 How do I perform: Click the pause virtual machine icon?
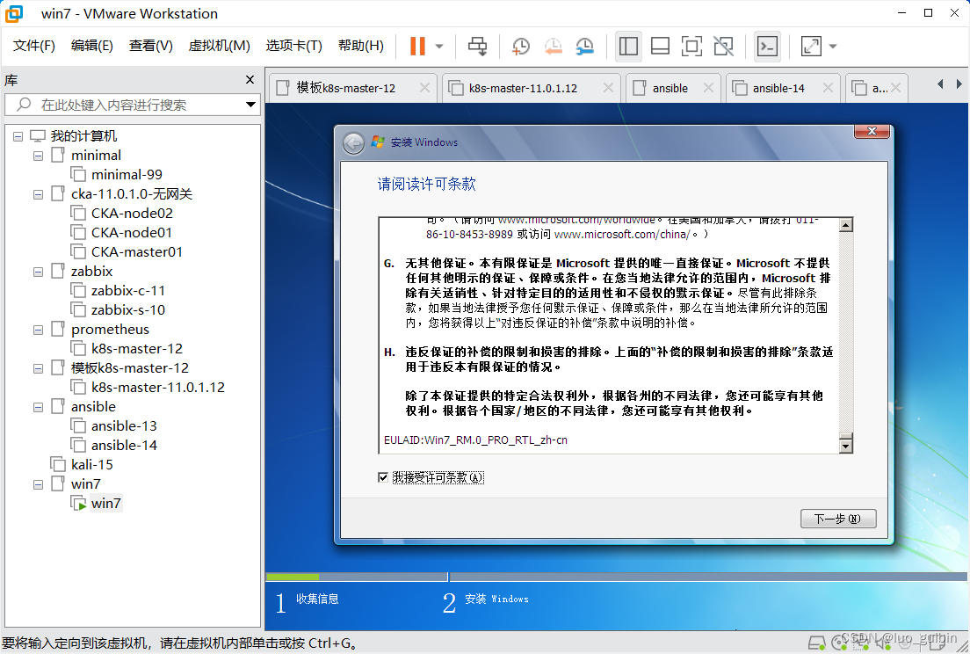point(417,47)
